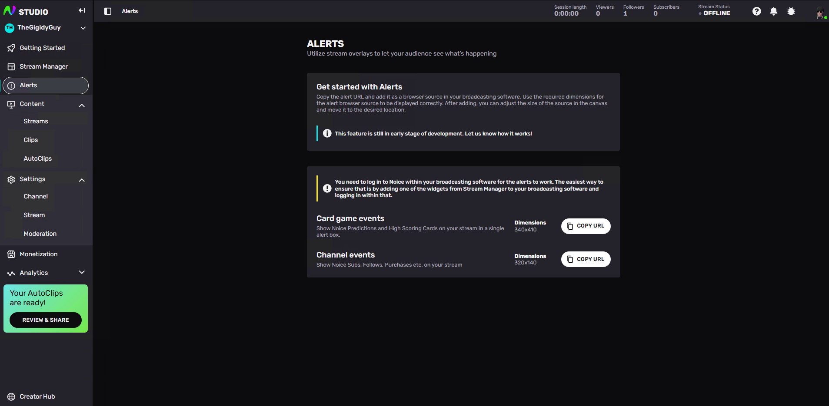The image size is (829, 406).
Task: Select Alerts in the sidebar
Action: click(46, 86)
